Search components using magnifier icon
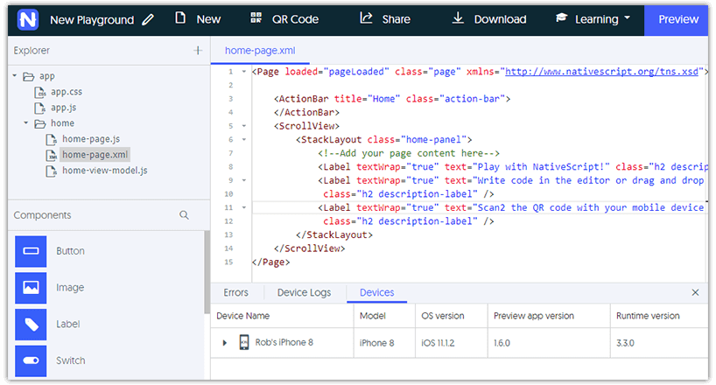Viewport: 716px width, 385px height. pos(184,214)
